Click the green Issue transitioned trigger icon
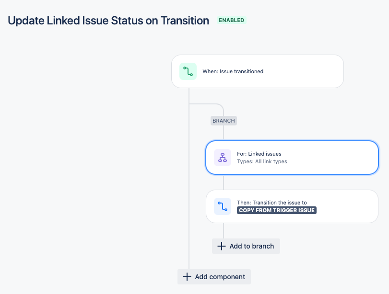Screen dimensions: 389x294 point(188,71)
